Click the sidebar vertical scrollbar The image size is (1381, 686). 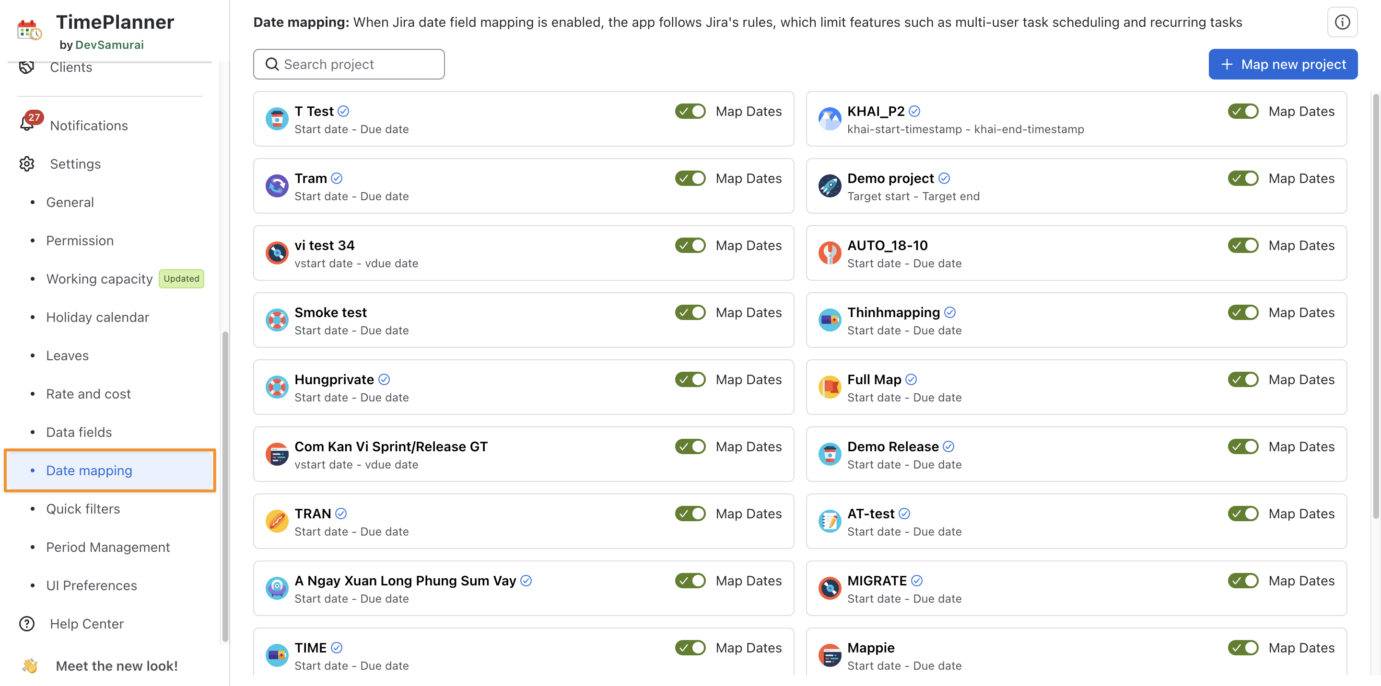click(225, 486)
